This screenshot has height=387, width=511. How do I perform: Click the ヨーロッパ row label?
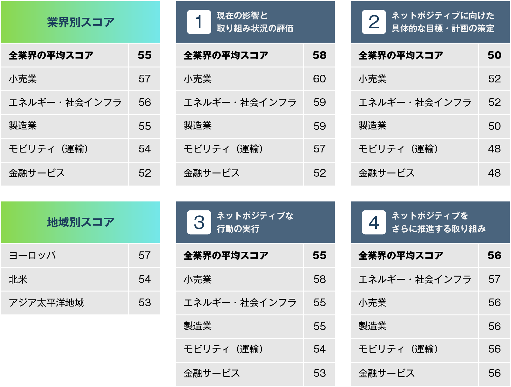[32, 255]
